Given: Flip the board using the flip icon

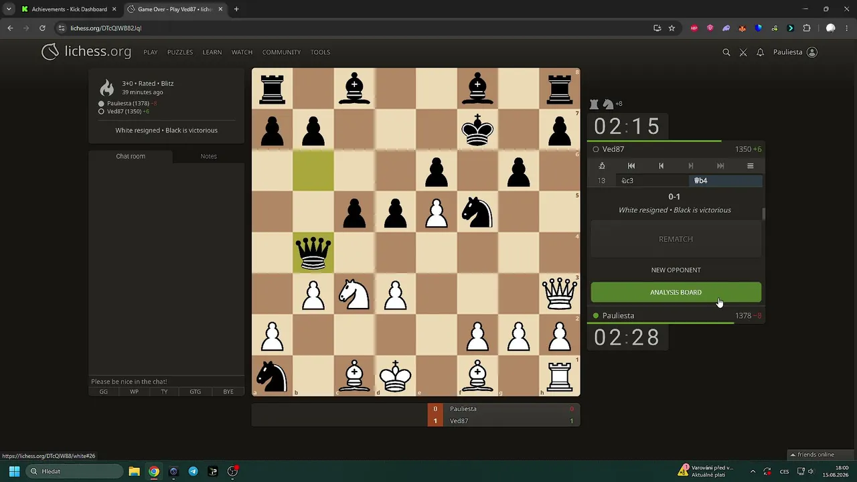Looking at the screenshot, I should tap(602, 166).
